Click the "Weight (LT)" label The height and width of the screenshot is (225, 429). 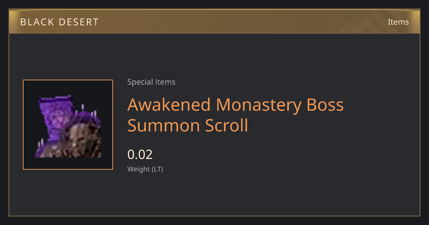pyautogui.click(x=145, y=169)
